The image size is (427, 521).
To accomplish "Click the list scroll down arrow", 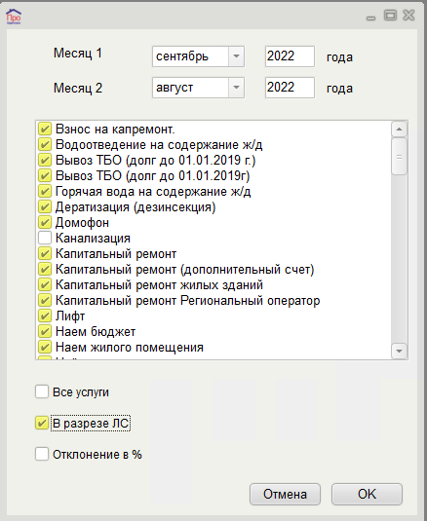I will pyautogui.click(x=400, y=351).
